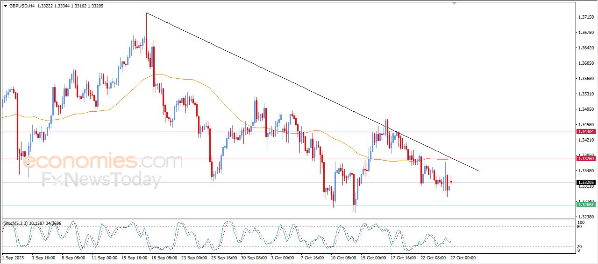Image resolution: width=598 pixels, height=264 pixels.
Task: Click the 1.37150 price scale value
Action: coord(585,17)
